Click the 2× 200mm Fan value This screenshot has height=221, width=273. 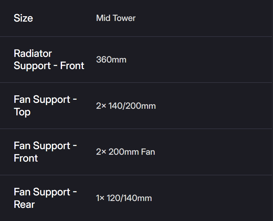tap(125, 152)
